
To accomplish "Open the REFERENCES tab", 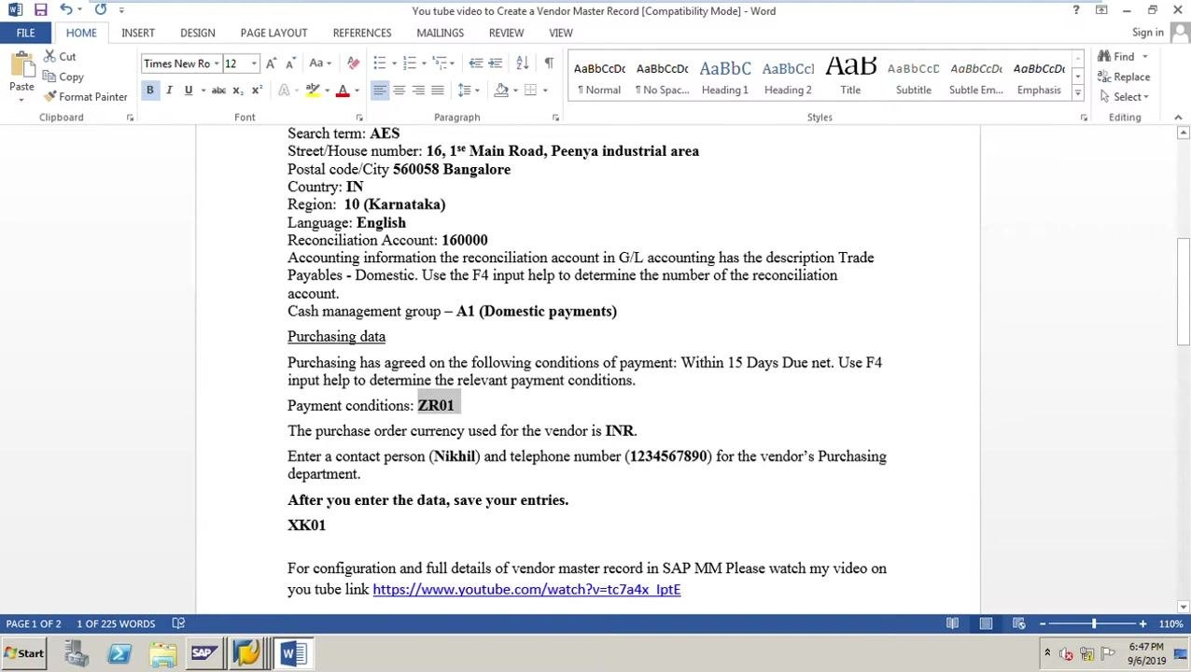I will tap(362, 33).
